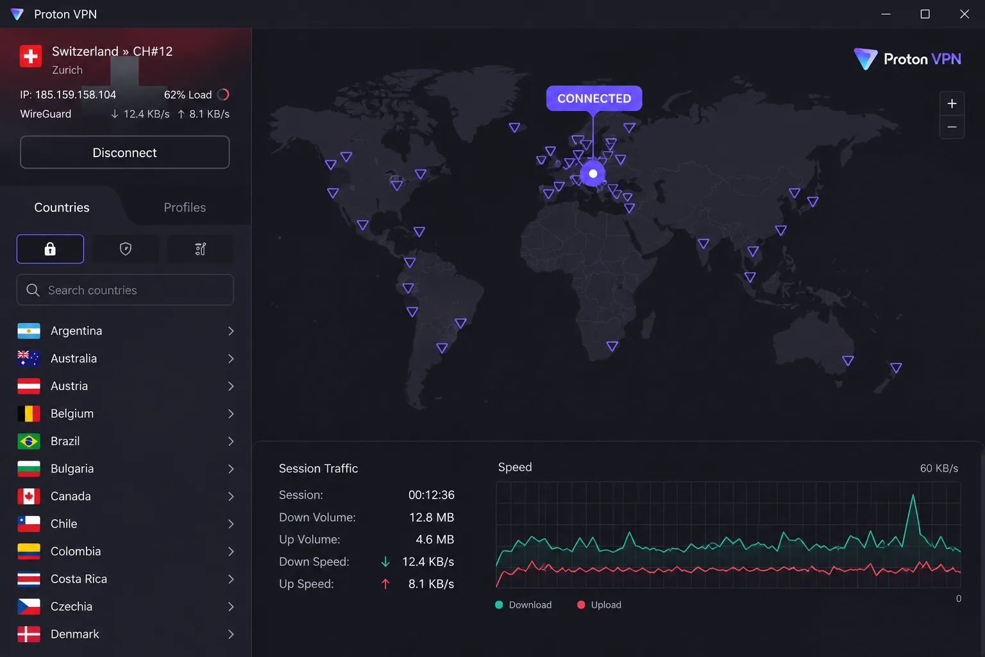The height and width of the screenshot is (657, 985).
Task: Switch to the Profiles tab
Action: [185, 207]
